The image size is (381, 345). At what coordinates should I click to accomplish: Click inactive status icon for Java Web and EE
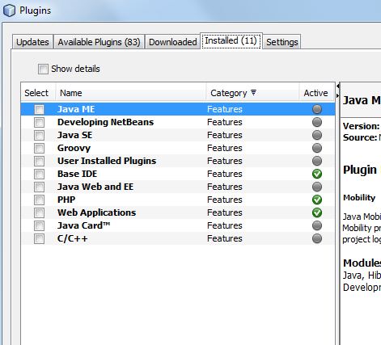pyautogui.click(x=317, y=187)
